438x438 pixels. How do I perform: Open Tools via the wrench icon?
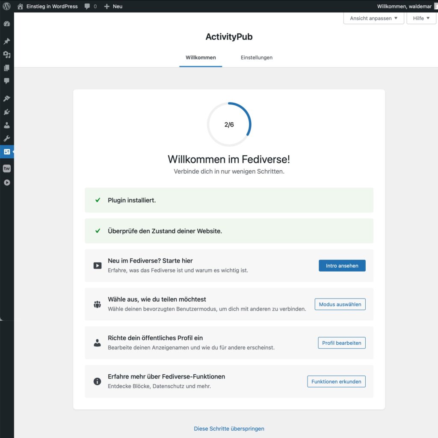tap(7, 139)
